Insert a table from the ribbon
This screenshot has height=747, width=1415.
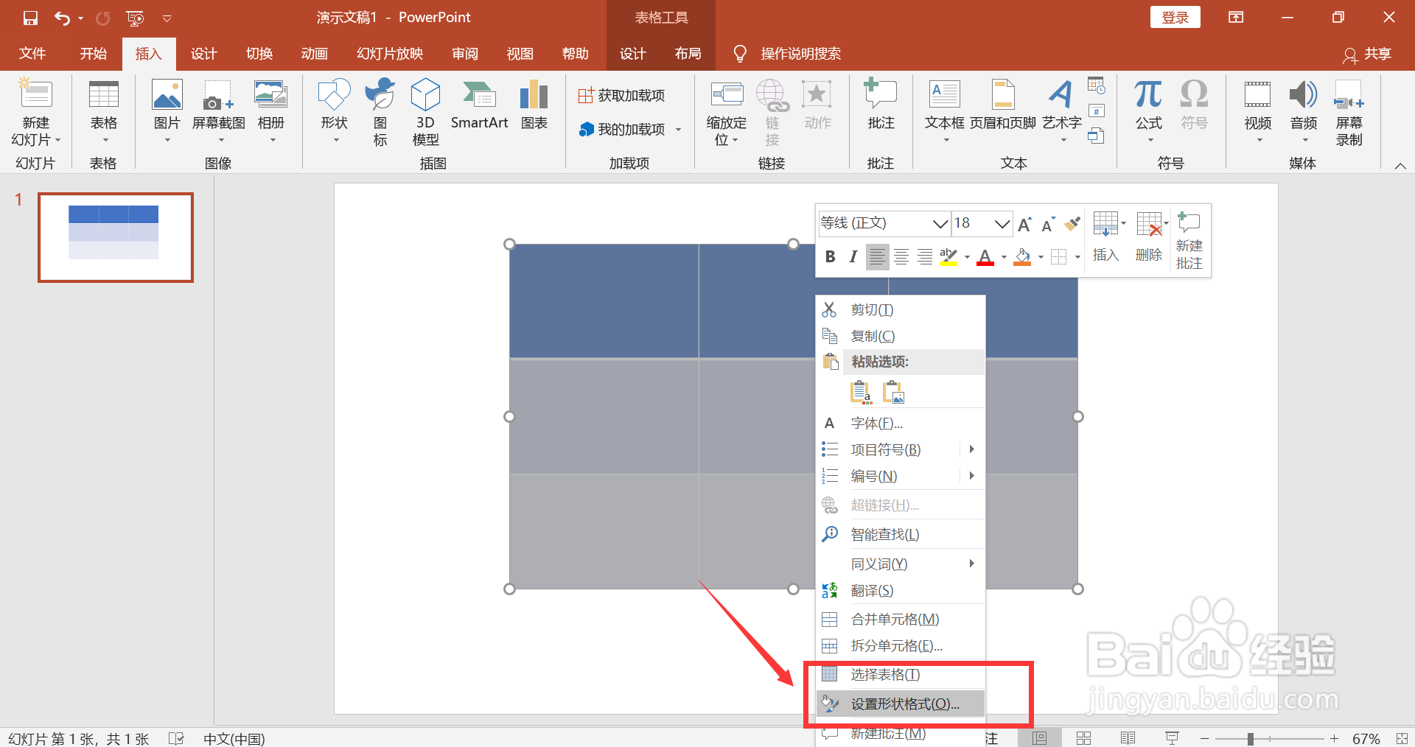pos(103,112)
